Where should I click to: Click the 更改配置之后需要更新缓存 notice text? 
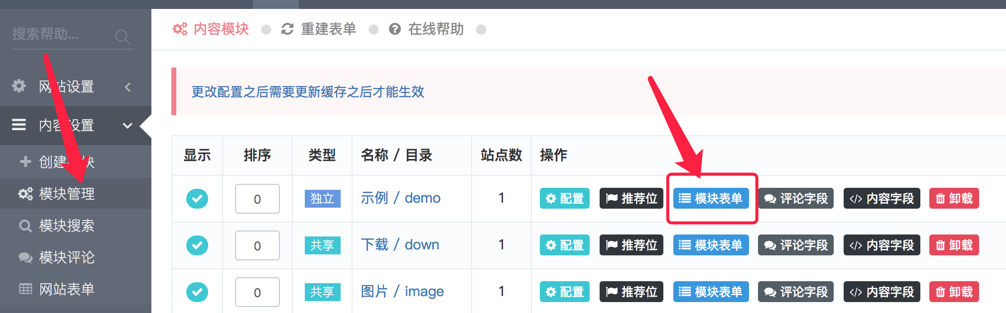(308, 92)
